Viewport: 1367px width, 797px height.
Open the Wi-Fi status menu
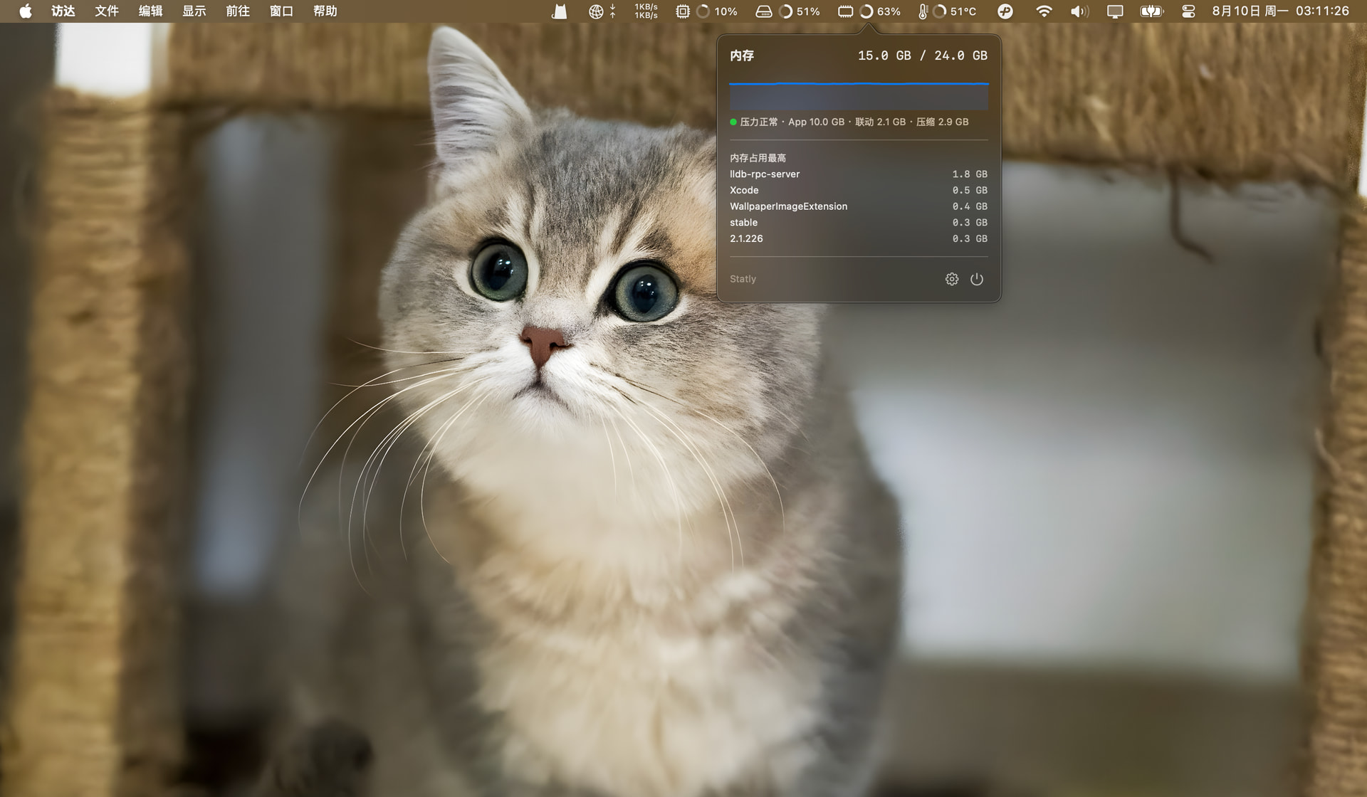coord(1044,11)
